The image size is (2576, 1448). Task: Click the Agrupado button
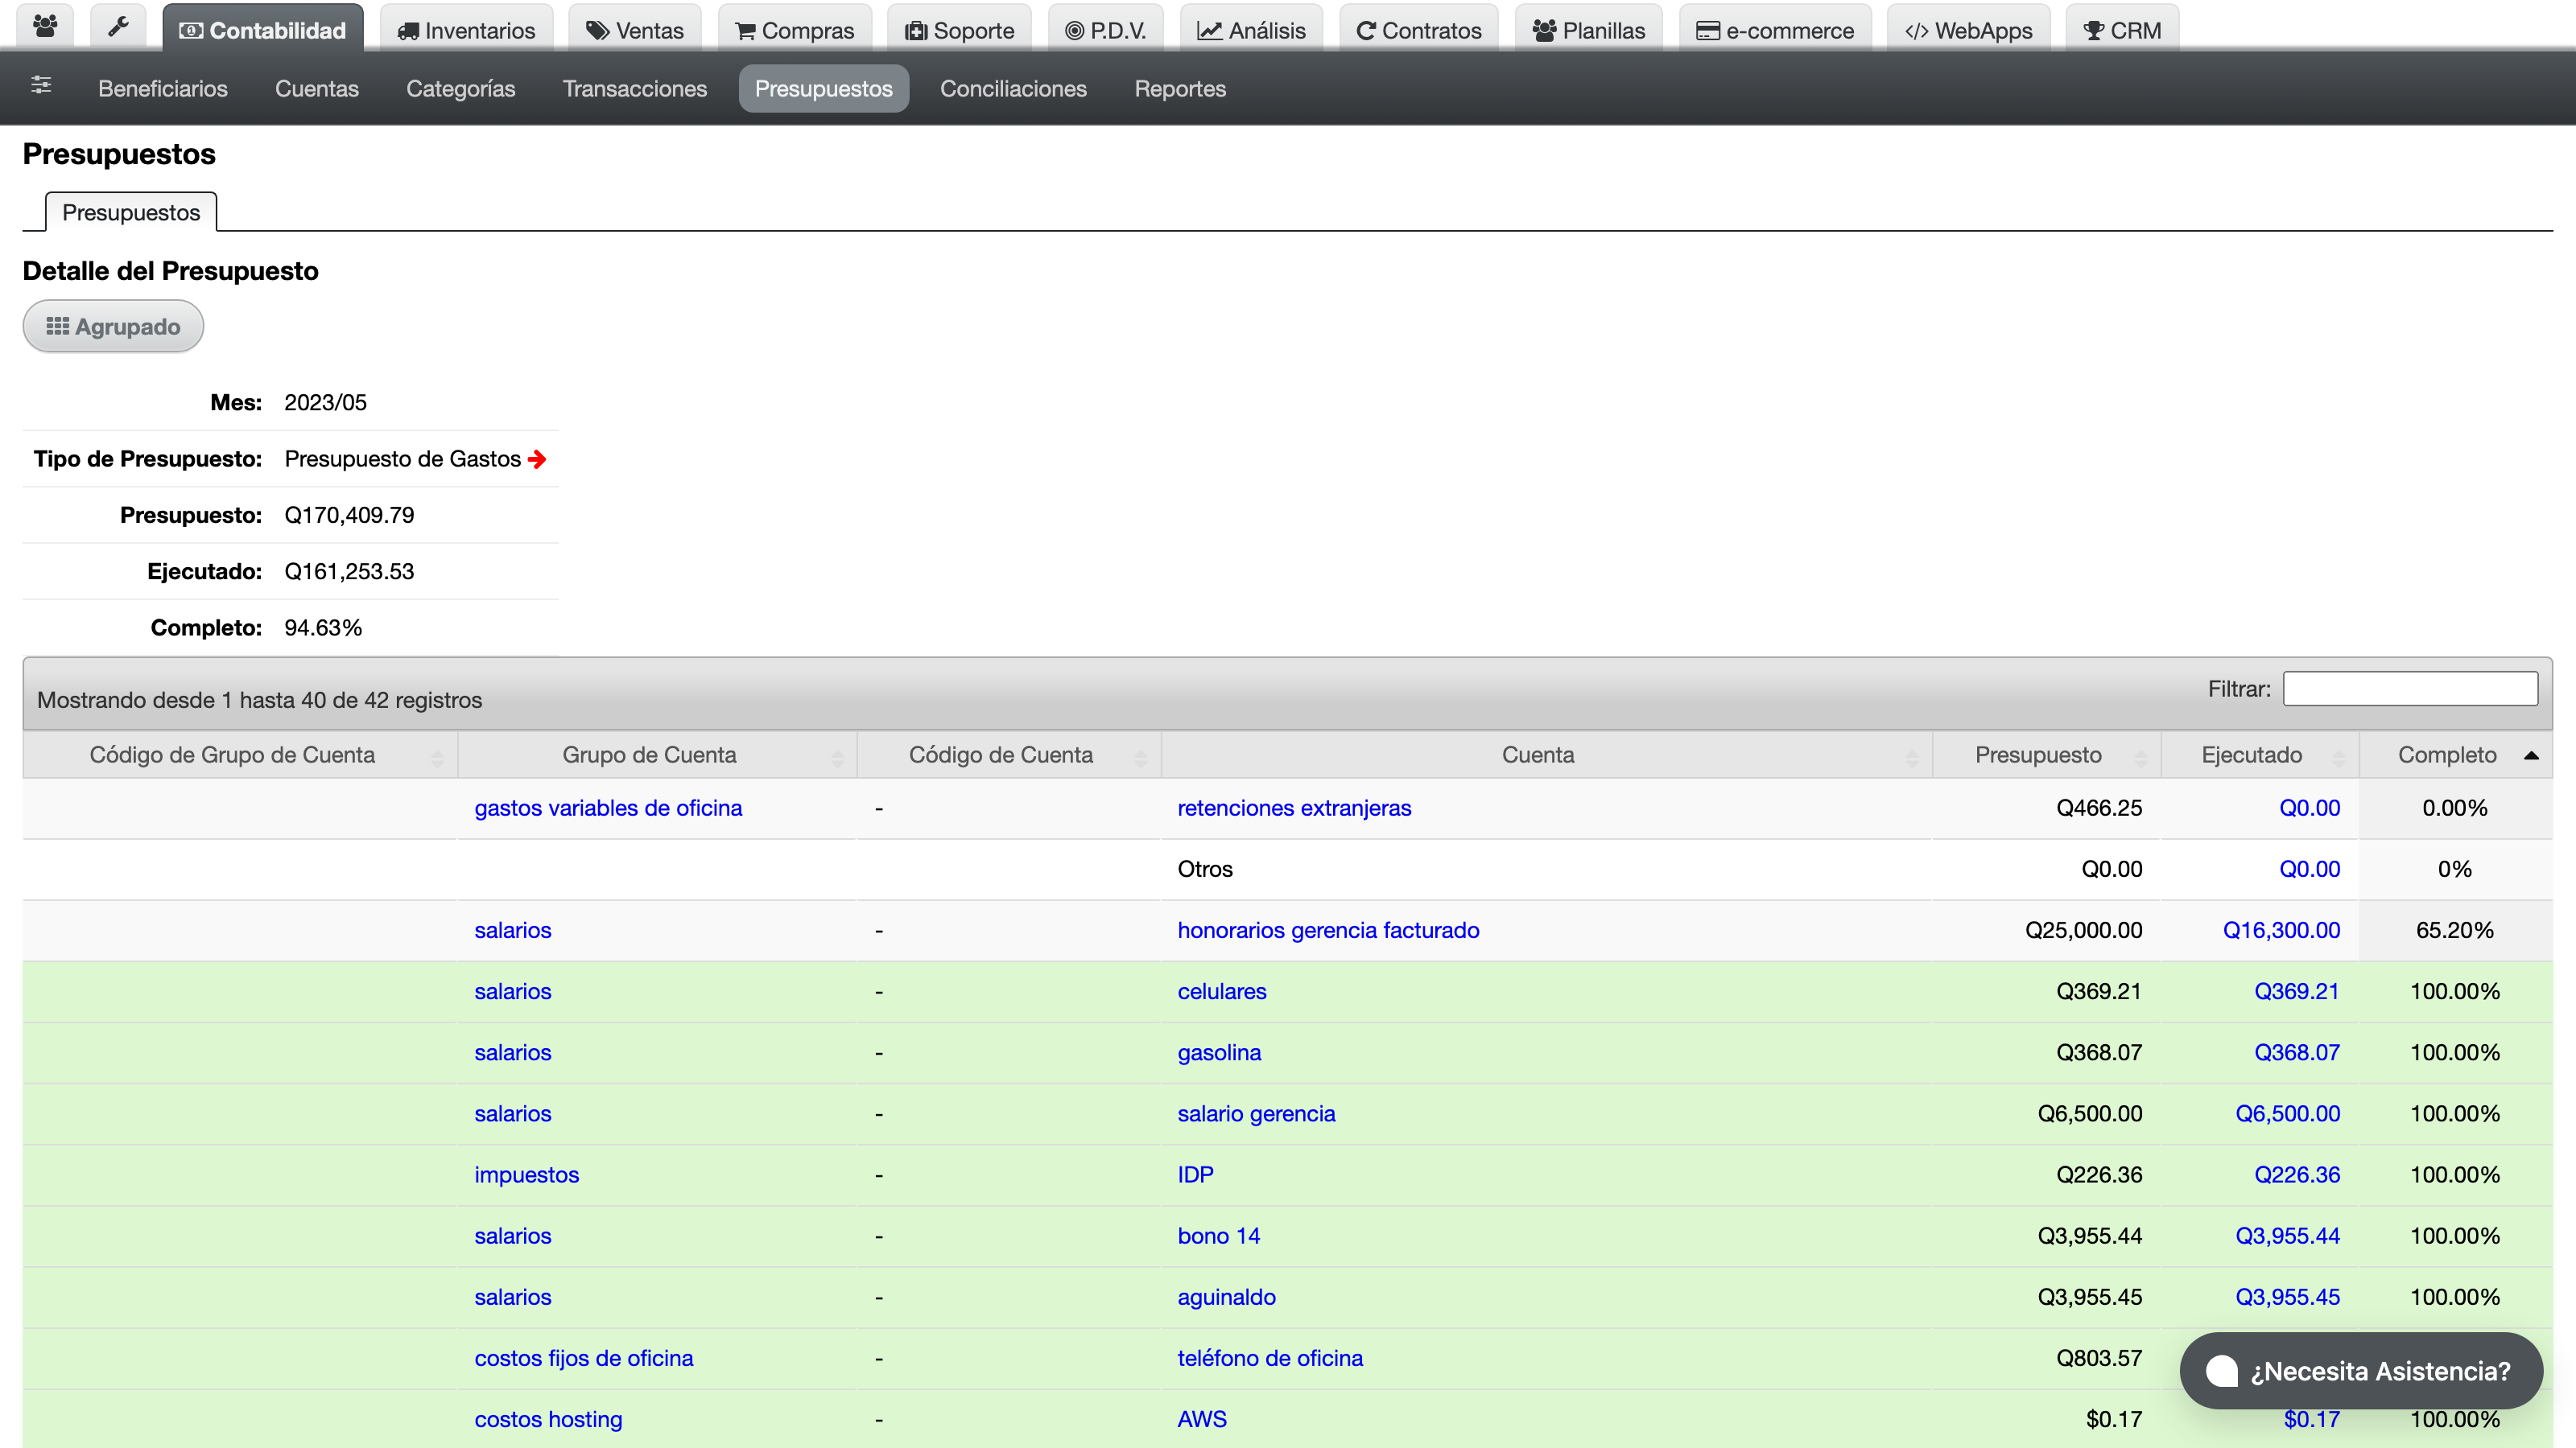coord(113,327)
